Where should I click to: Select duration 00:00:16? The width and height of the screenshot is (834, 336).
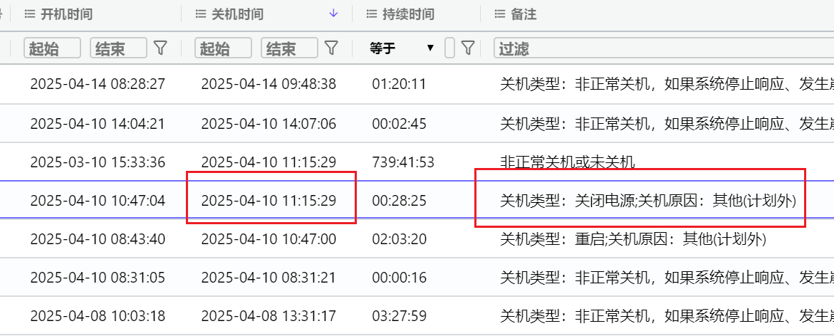click(x=399, y=277)
